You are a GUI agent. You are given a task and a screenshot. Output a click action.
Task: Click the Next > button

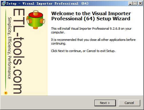click(105, 103)
